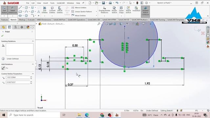Viewport: 210px width, 118px height.
Task: Open Quick Snaps
Action: [121, 10]
